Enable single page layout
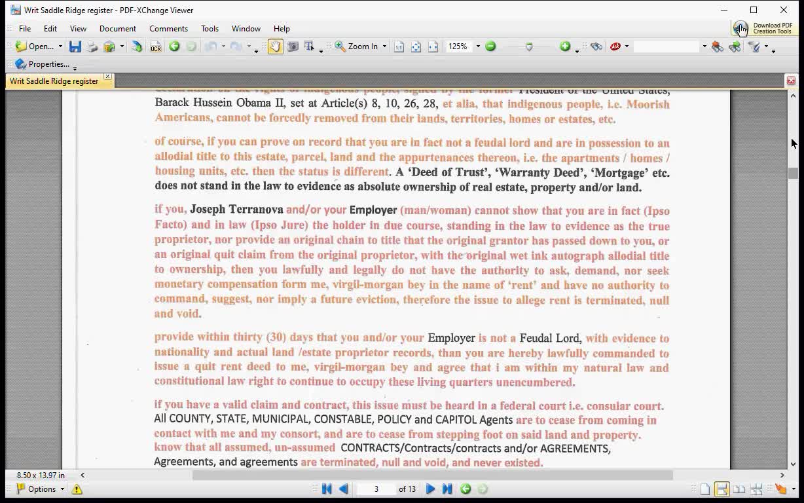The width and height of the screenshot is (804, 503). 705,489
